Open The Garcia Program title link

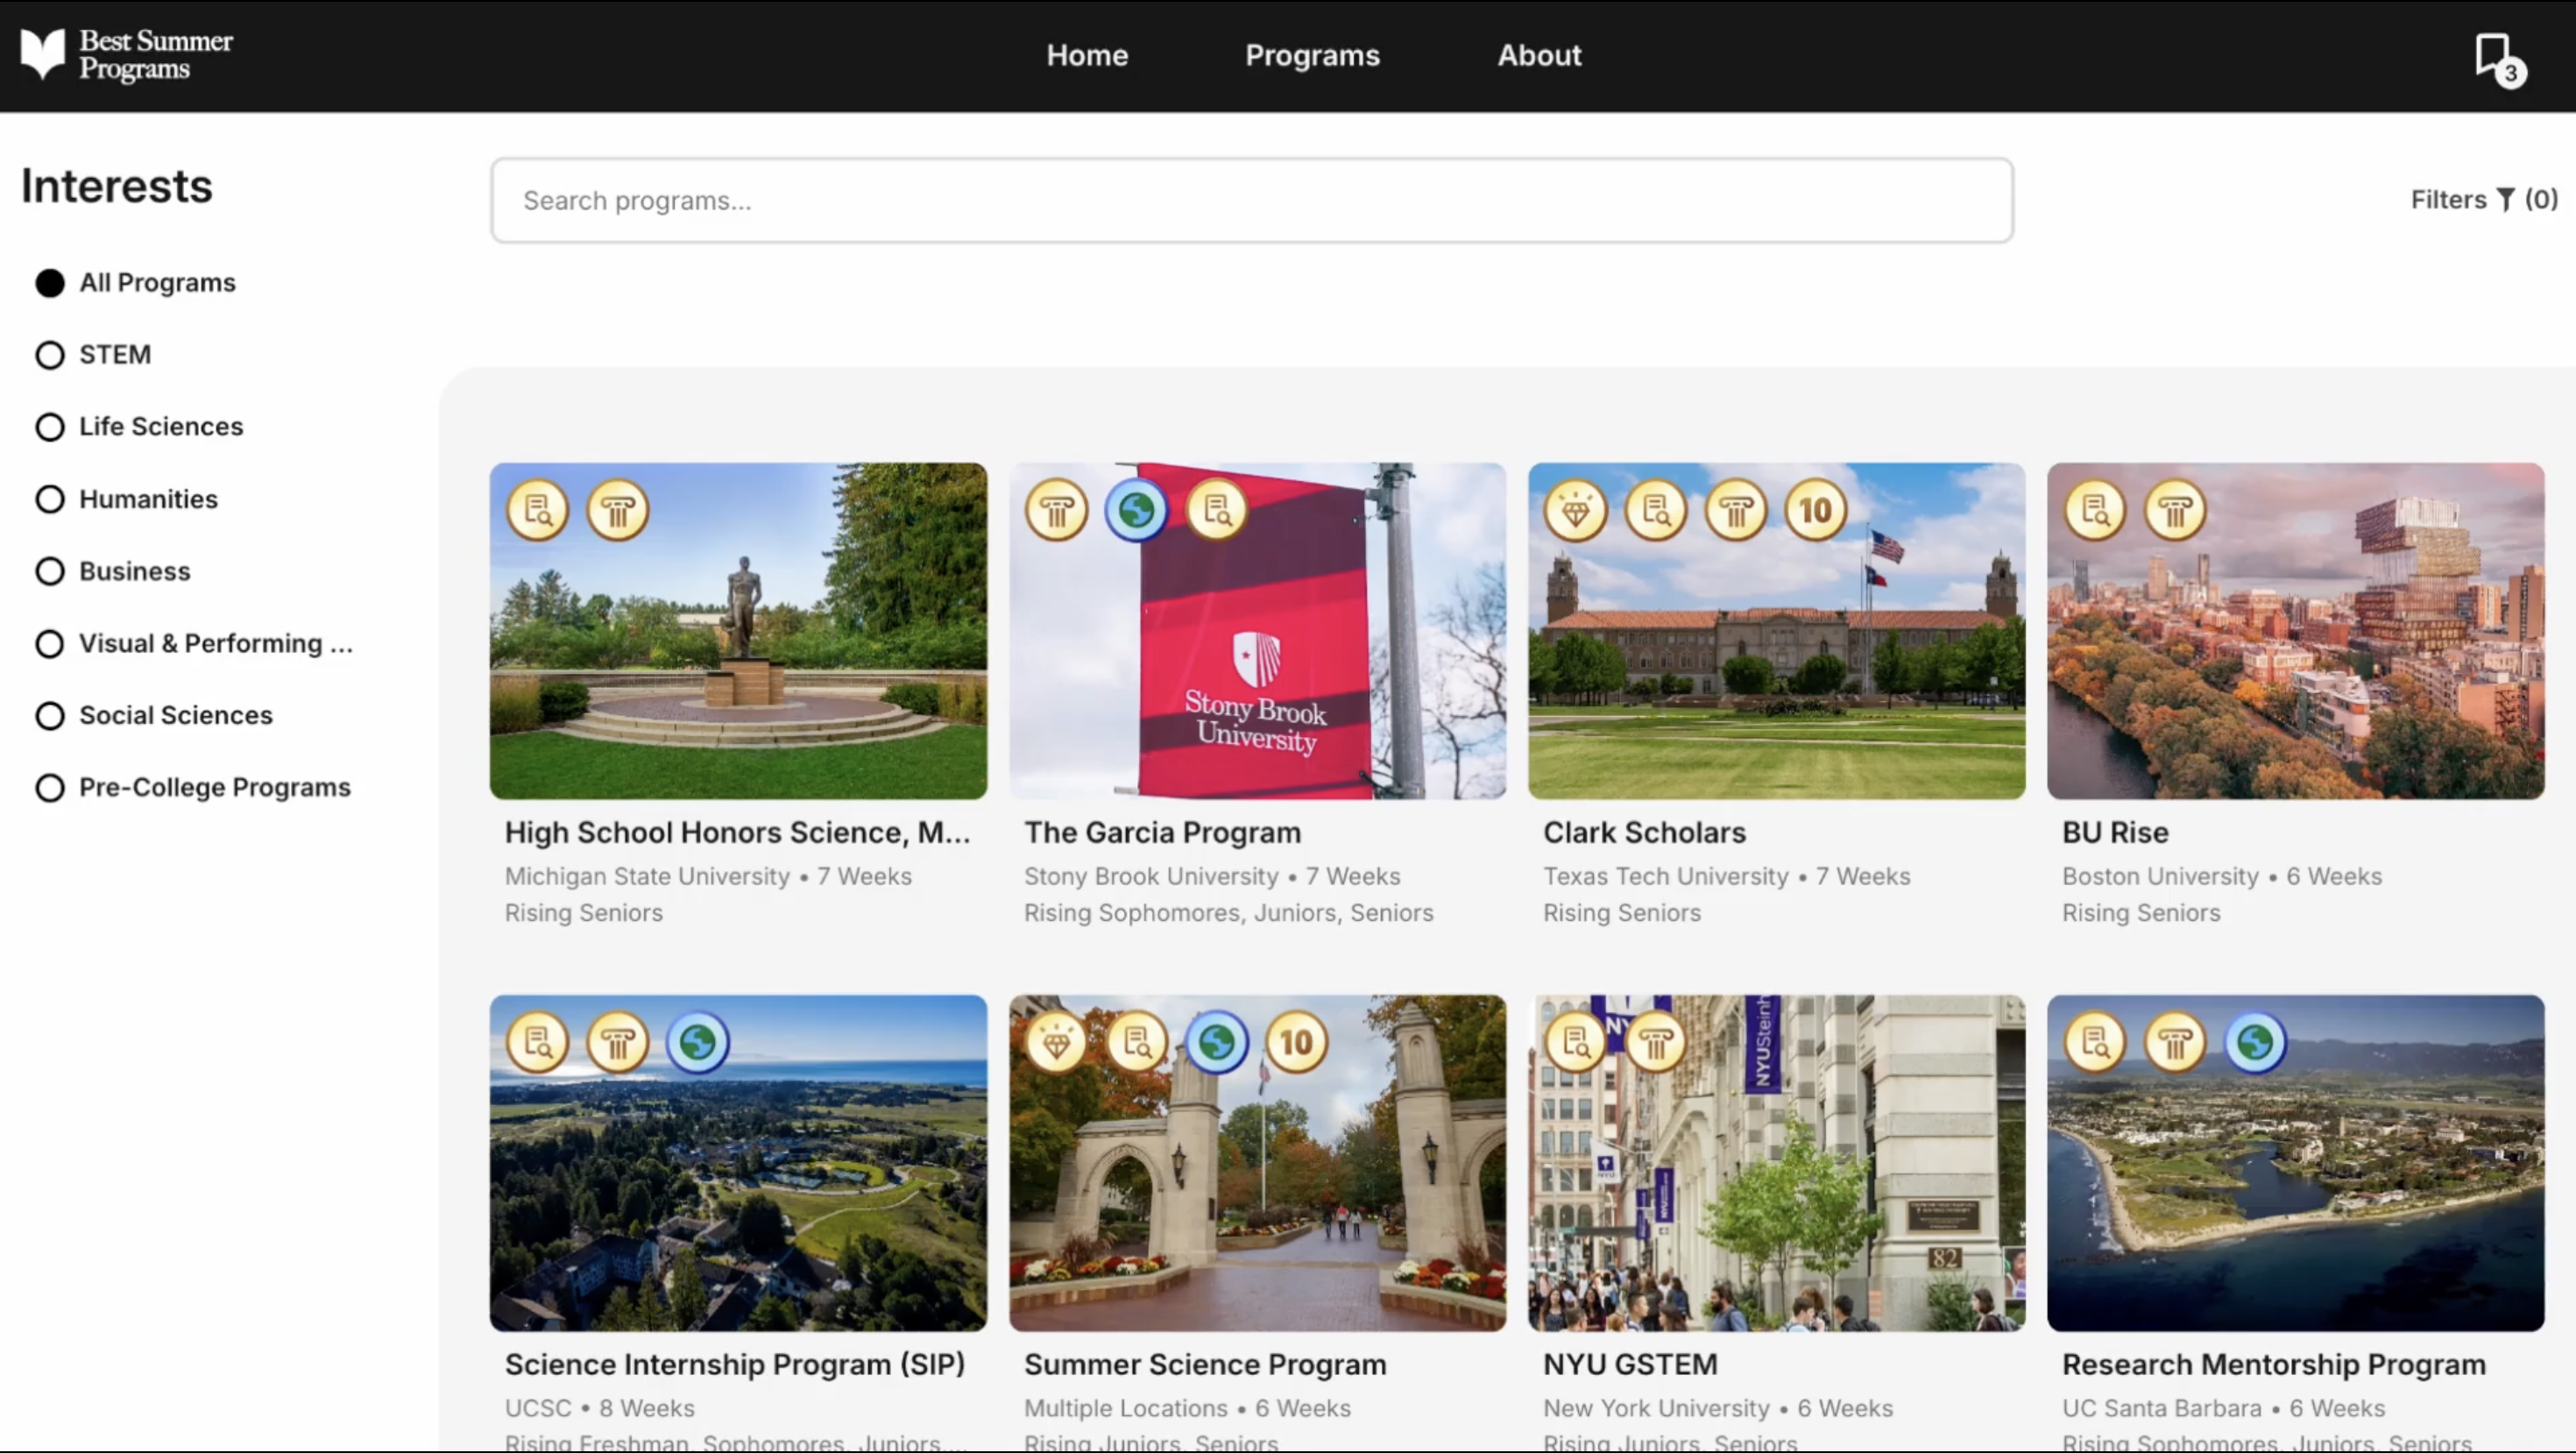1162,832
